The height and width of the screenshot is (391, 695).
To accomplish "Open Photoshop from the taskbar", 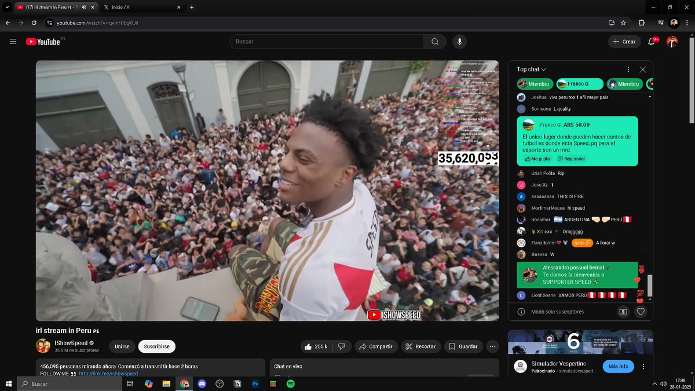I will point(255,383).
